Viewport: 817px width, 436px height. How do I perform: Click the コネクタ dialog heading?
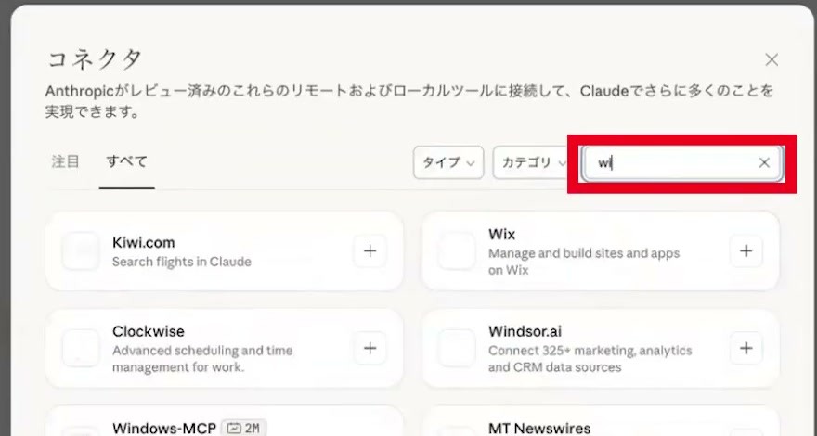[94, 60]
